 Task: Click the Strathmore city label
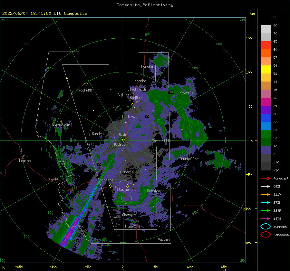(157, 191)
